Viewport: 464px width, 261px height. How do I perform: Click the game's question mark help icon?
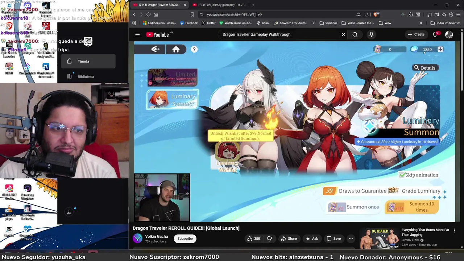pos(194,49)
